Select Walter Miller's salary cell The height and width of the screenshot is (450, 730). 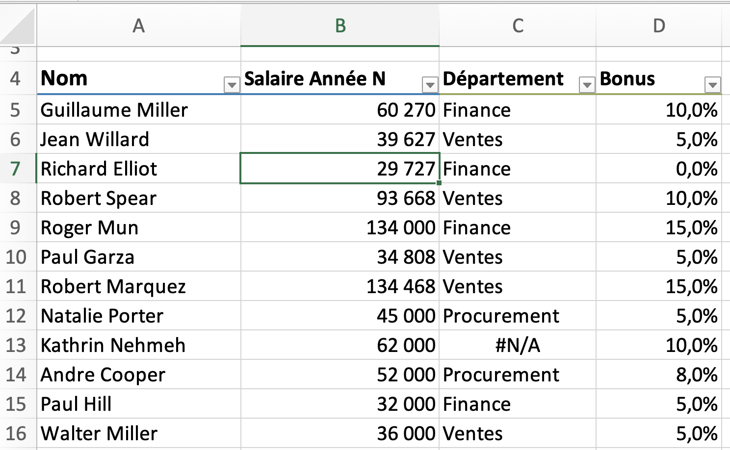[339, 433]
